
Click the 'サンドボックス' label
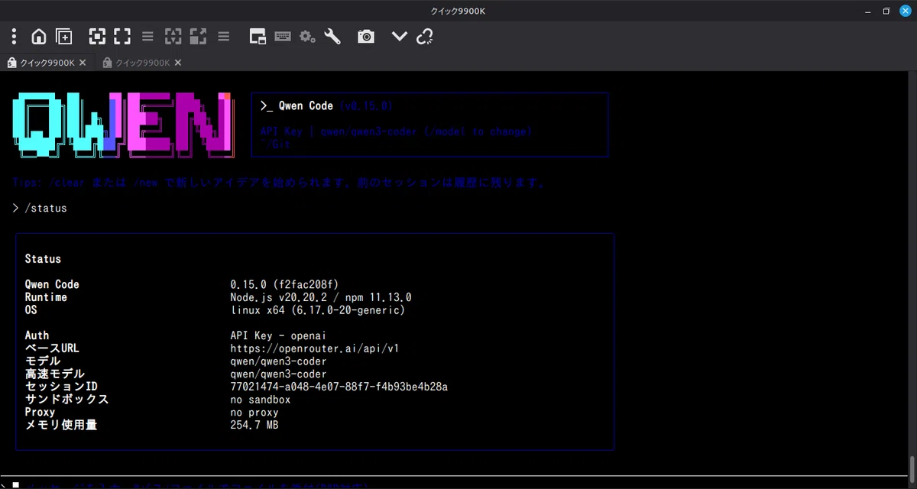(x=67, y=400)
